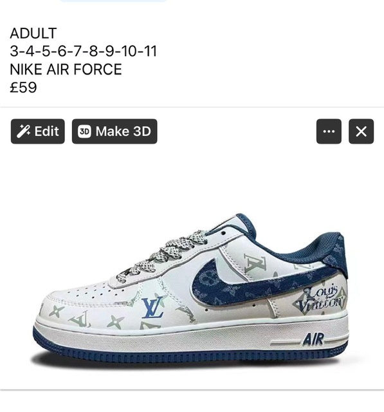Click the grey flower motif near the toe

tap(57, 312)
